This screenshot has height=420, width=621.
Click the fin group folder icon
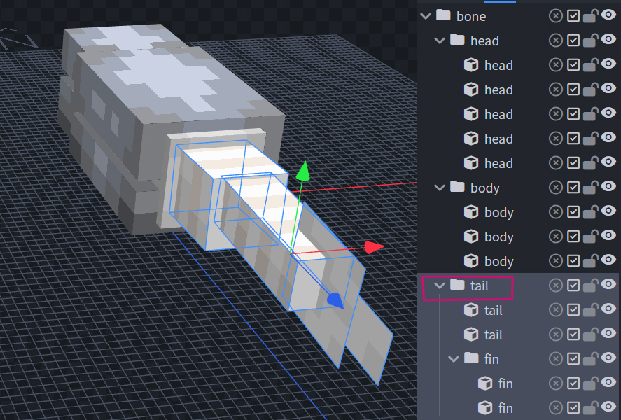[471, 358]
